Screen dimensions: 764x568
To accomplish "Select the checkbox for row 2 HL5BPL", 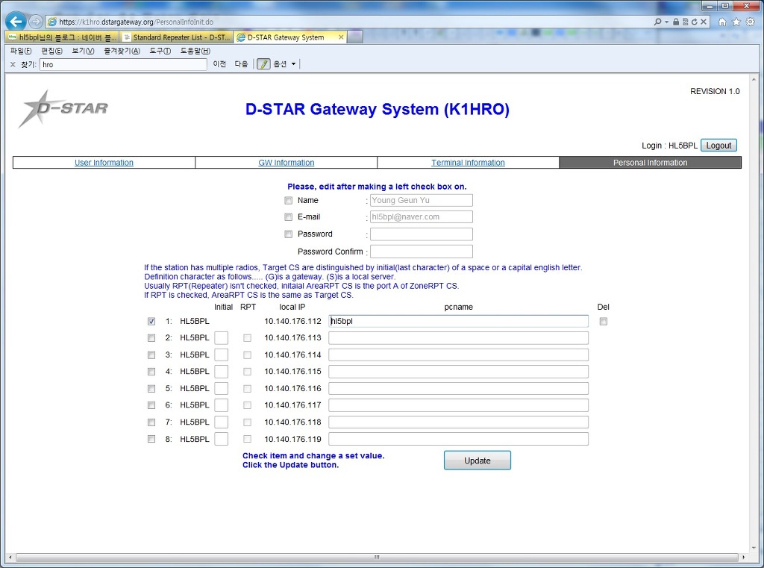I will (151, 338).
